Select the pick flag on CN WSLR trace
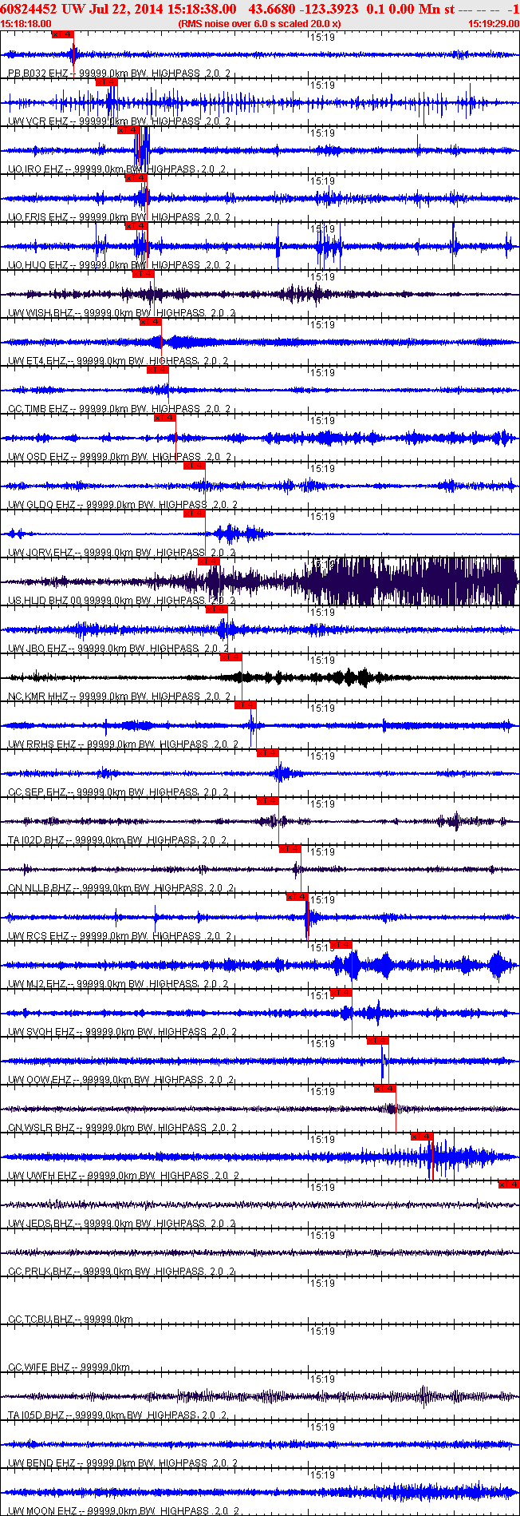Image resolution: width=520 pixels, height=1516 pixels. [385, 1089]
